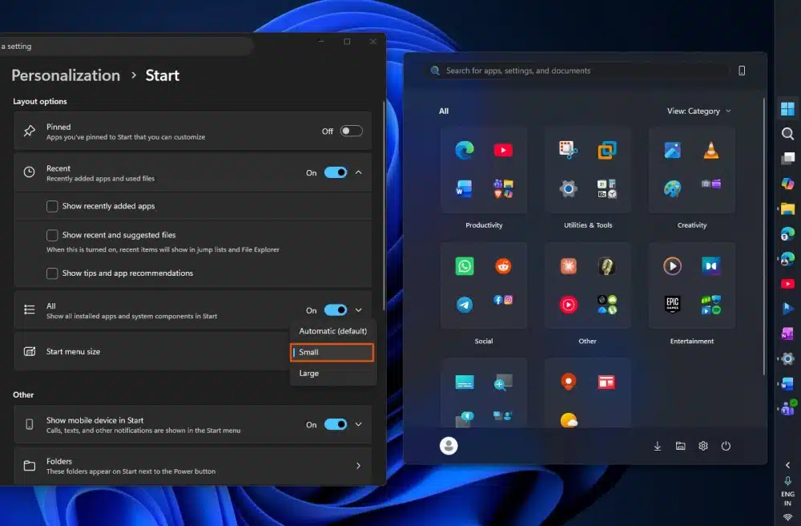Click Search for apps, settings, and documents field
This screenshot has height=526, width=801.
[578, 71]
